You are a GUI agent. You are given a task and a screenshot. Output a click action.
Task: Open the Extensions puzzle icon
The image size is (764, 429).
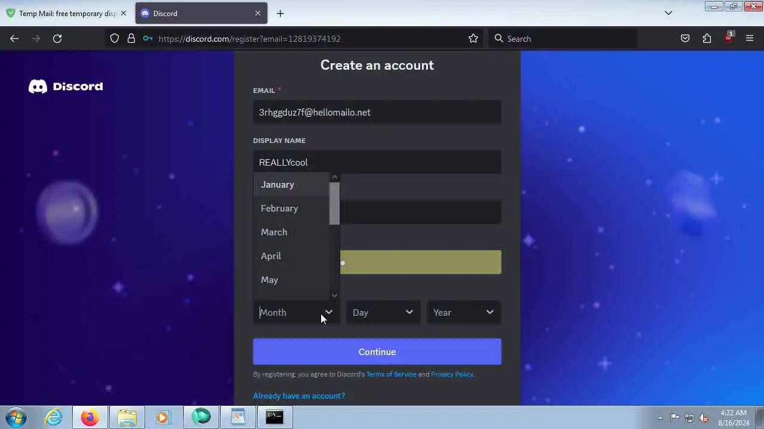click(707, 39)
